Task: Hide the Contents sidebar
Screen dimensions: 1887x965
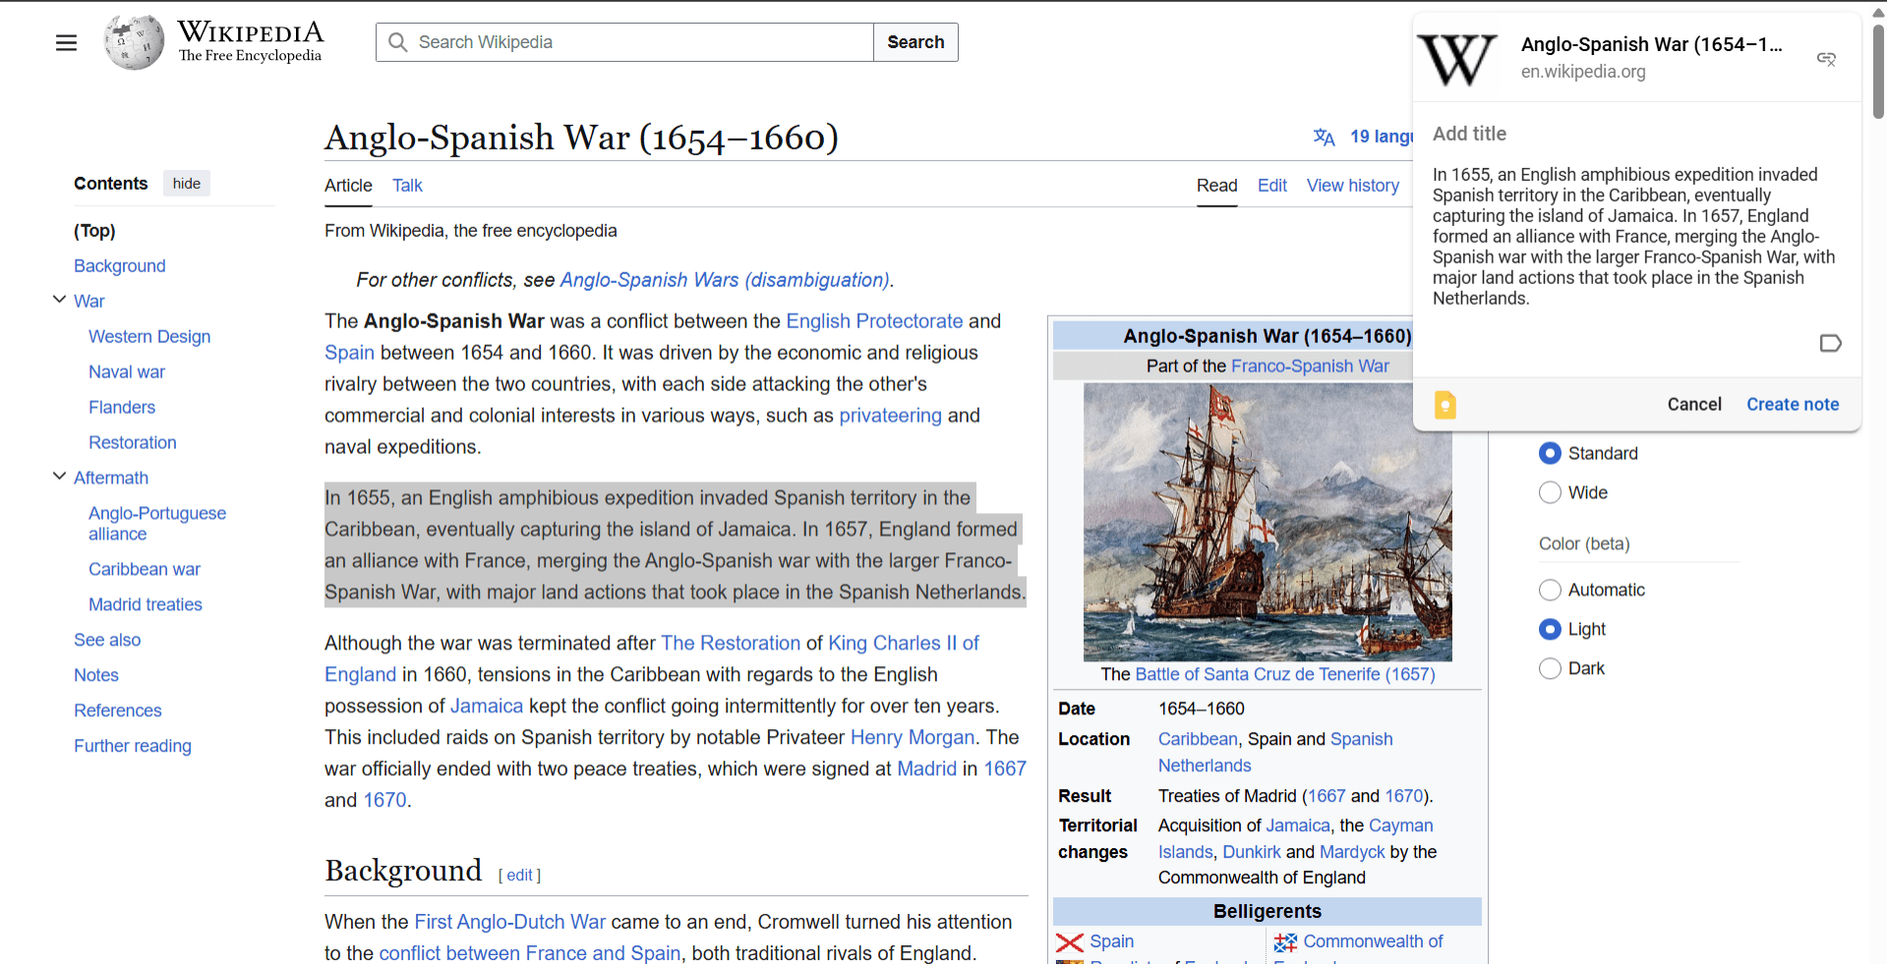Action: coord(186,184)
